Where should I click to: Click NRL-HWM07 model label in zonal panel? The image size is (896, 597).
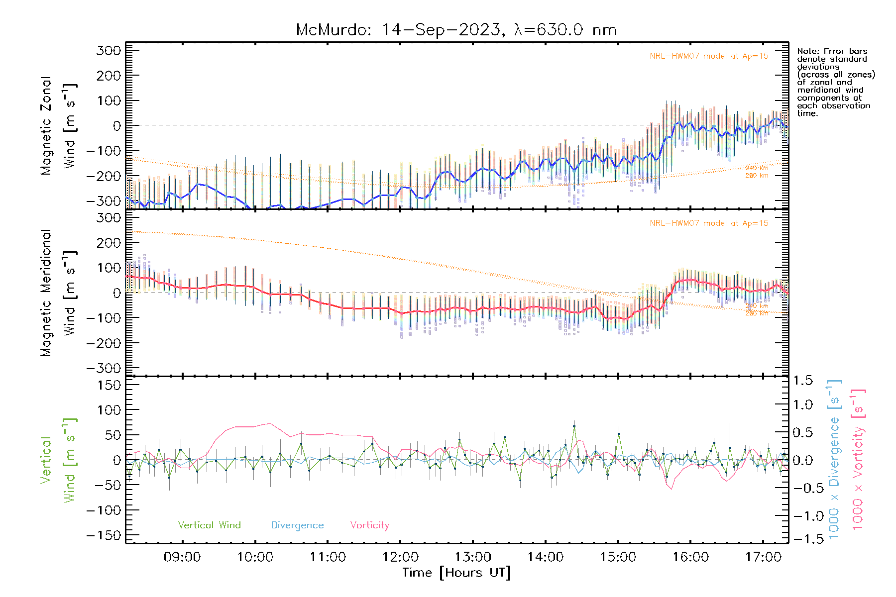709,56
